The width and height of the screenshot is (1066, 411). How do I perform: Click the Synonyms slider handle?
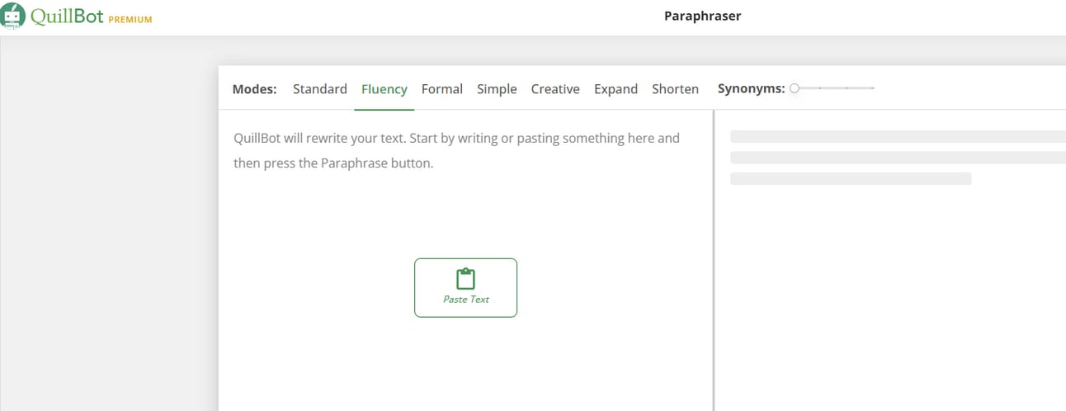coord(795,88)
